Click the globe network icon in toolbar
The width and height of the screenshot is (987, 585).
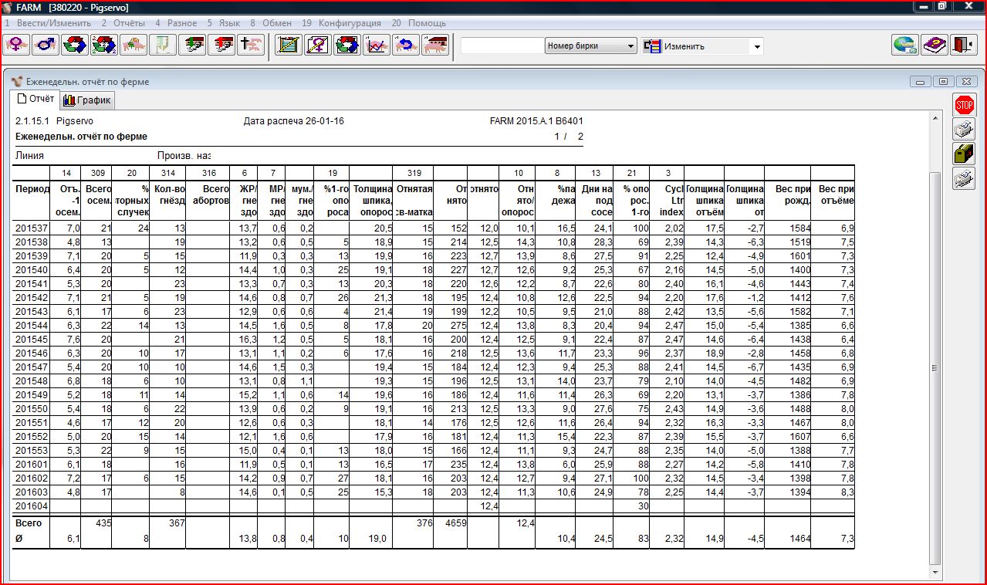[905, 45]
